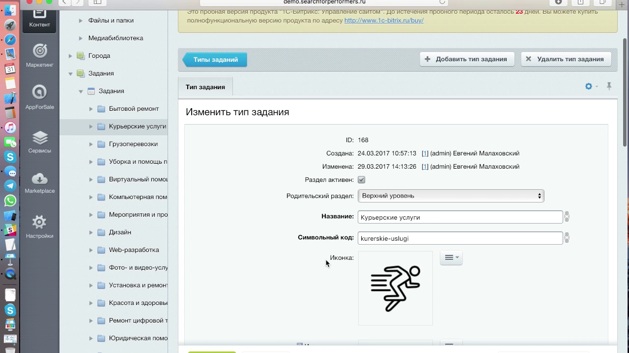Expand the Файлы и папки tree node

click(81, 21)
